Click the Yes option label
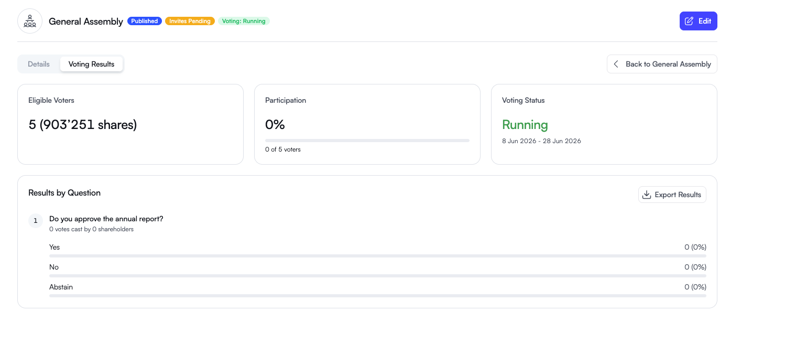Viewport: 785px width, 344px height. coord(54,247)
